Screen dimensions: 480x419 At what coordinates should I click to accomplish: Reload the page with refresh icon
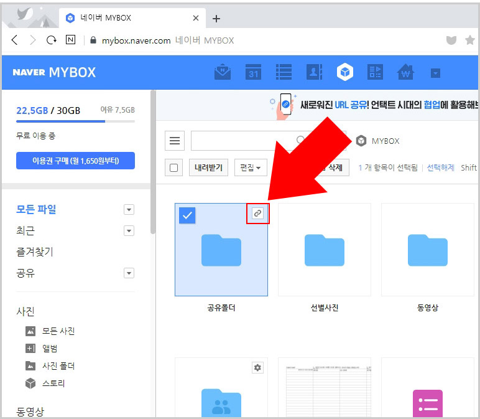point(51,40)
